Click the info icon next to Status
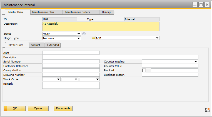212x117 pixels. (x=84, y=34)
